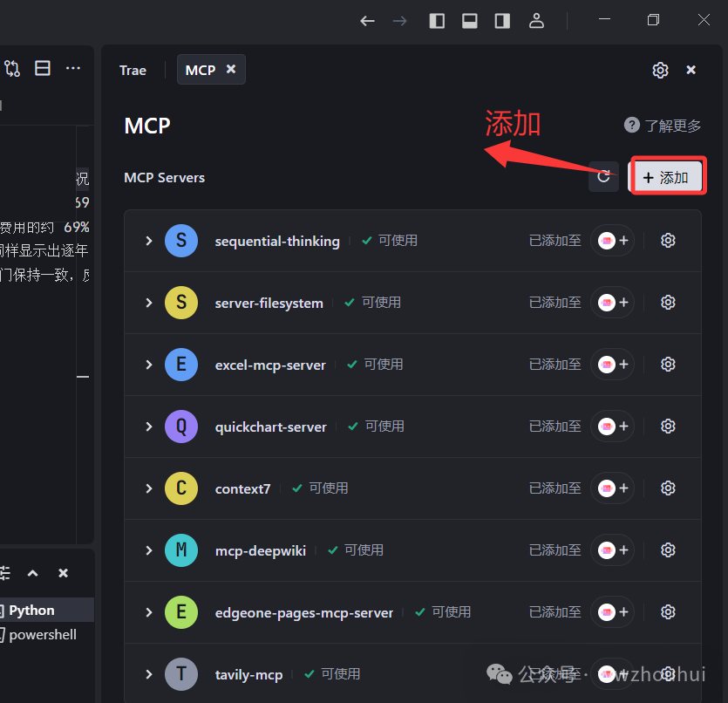Collapse the terminal panel with up chevron

(x=32, y=573)
